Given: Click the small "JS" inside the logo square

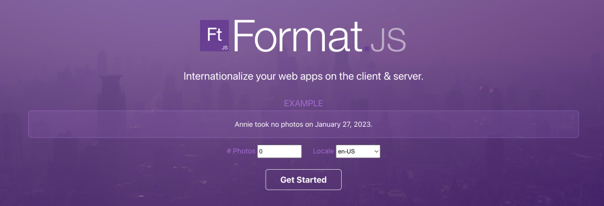Looking at the screenshot, I should [x=224, y=47].
